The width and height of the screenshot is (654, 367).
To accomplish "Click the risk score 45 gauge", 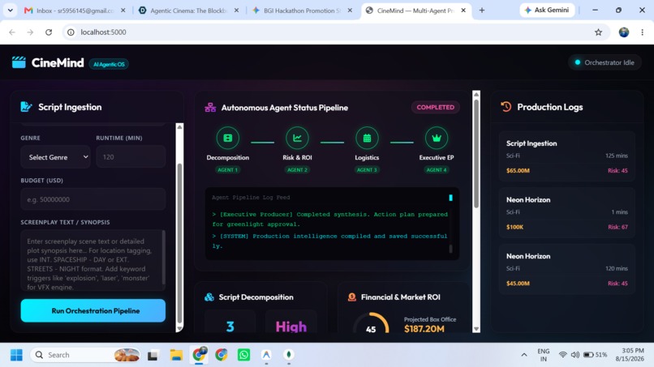I will (371, 324).
